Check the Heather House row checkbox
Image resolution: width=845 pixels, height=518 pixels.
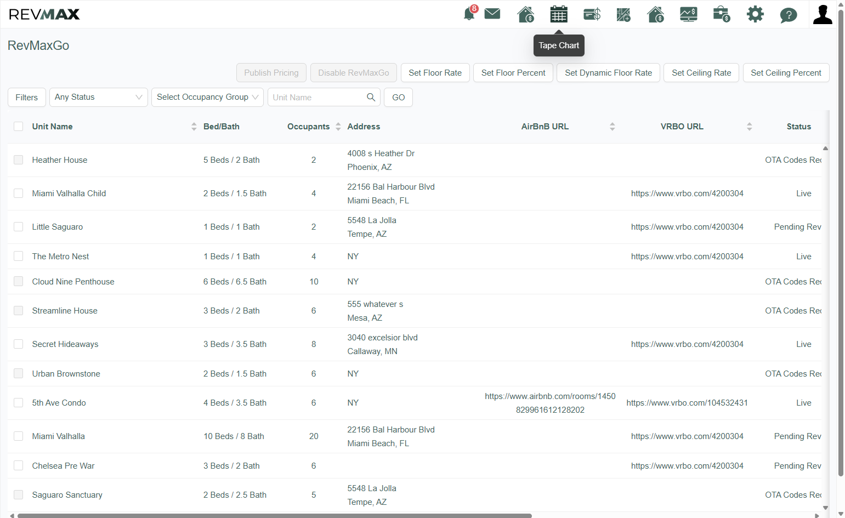[19, 160]
